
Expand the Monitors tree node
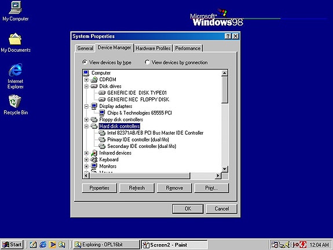point(86,166)
